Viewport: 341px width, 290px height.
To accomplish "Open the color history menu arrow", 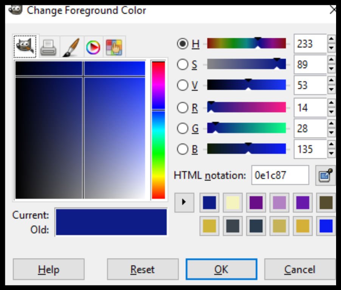I will point(184,202).
